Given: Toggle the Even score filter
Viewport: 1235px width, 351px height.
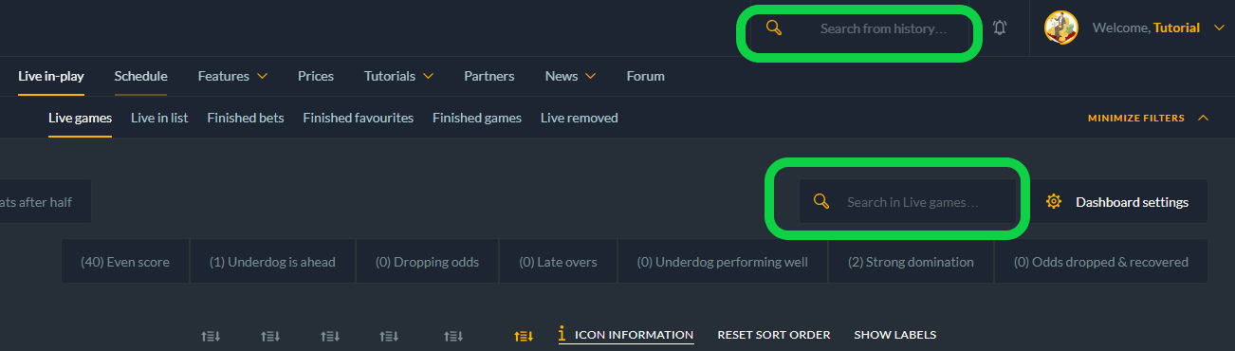Looking at the screenshot, I should [125, 262].
